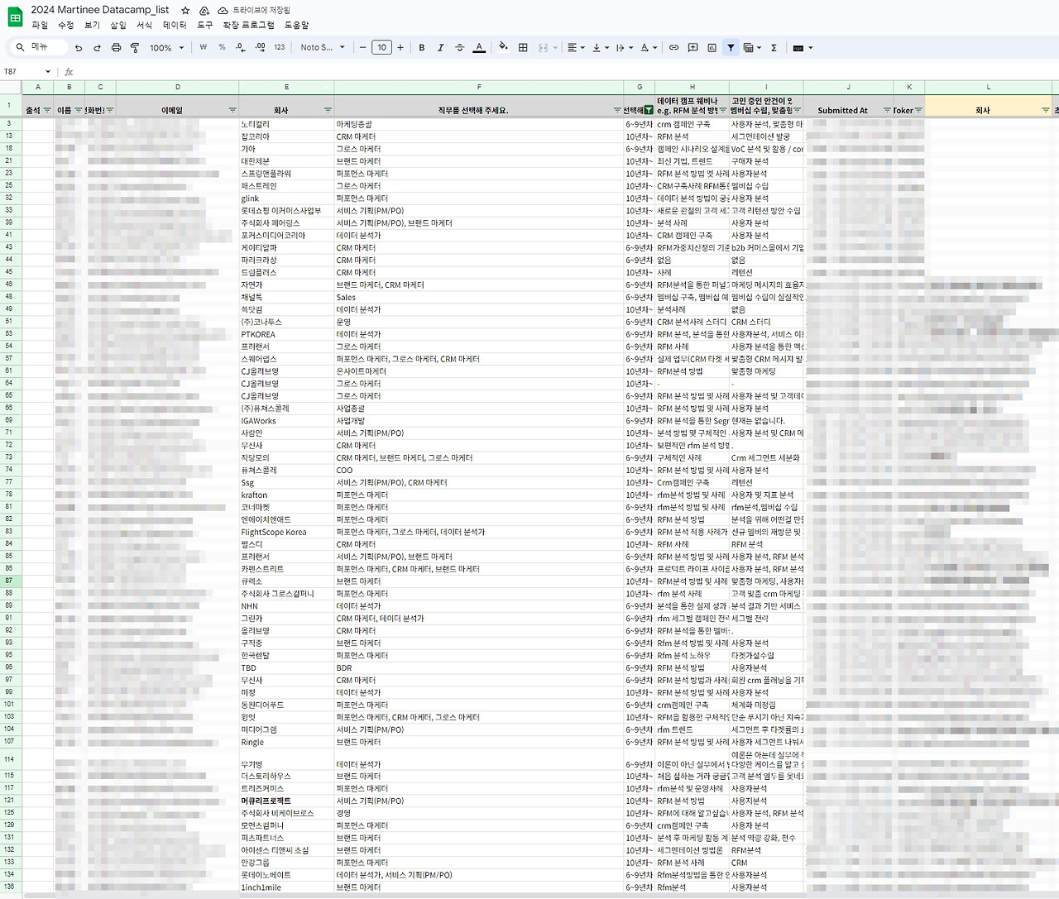Viewport: 1059px width, 899px height.
Task: Click the document title 2024 Martinee Datacamp_list
Action: tap(100, 10)
